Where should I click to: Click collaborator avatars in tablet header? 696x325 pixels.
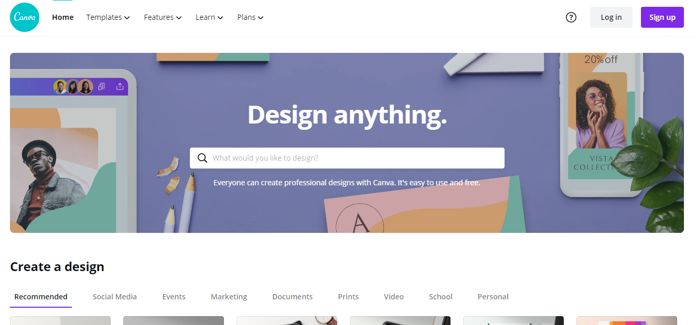point(73,86)
